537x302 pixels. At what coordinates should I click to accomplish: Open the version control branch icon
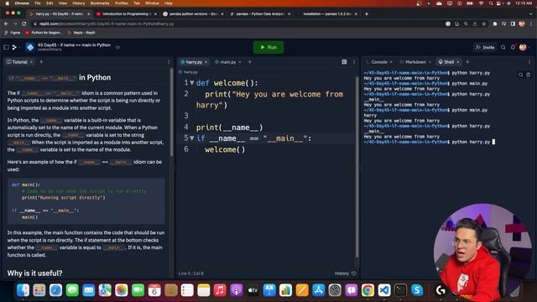click(x=14, y=47)
